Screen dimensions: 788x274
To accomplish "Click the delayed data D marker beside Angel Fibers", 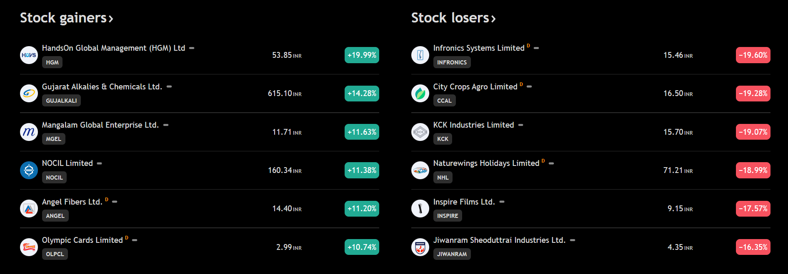I will tap(107, 200).
